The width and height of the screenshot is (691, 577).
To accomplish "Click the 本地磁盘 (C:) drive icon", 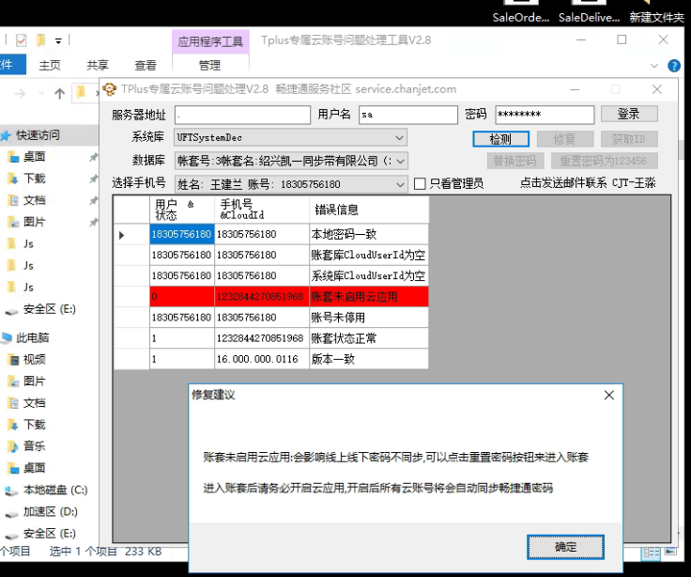I will [11, 491].
